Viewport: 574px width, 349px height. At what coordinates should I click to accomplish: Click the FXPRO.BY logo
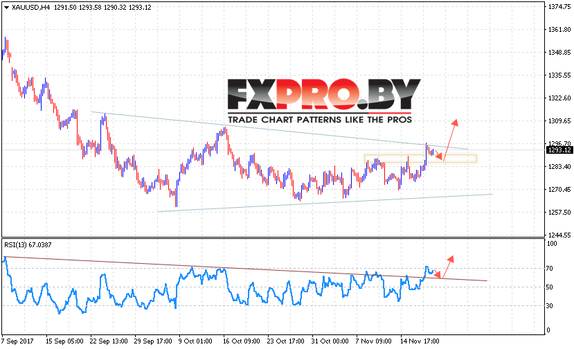click(324, 94)
